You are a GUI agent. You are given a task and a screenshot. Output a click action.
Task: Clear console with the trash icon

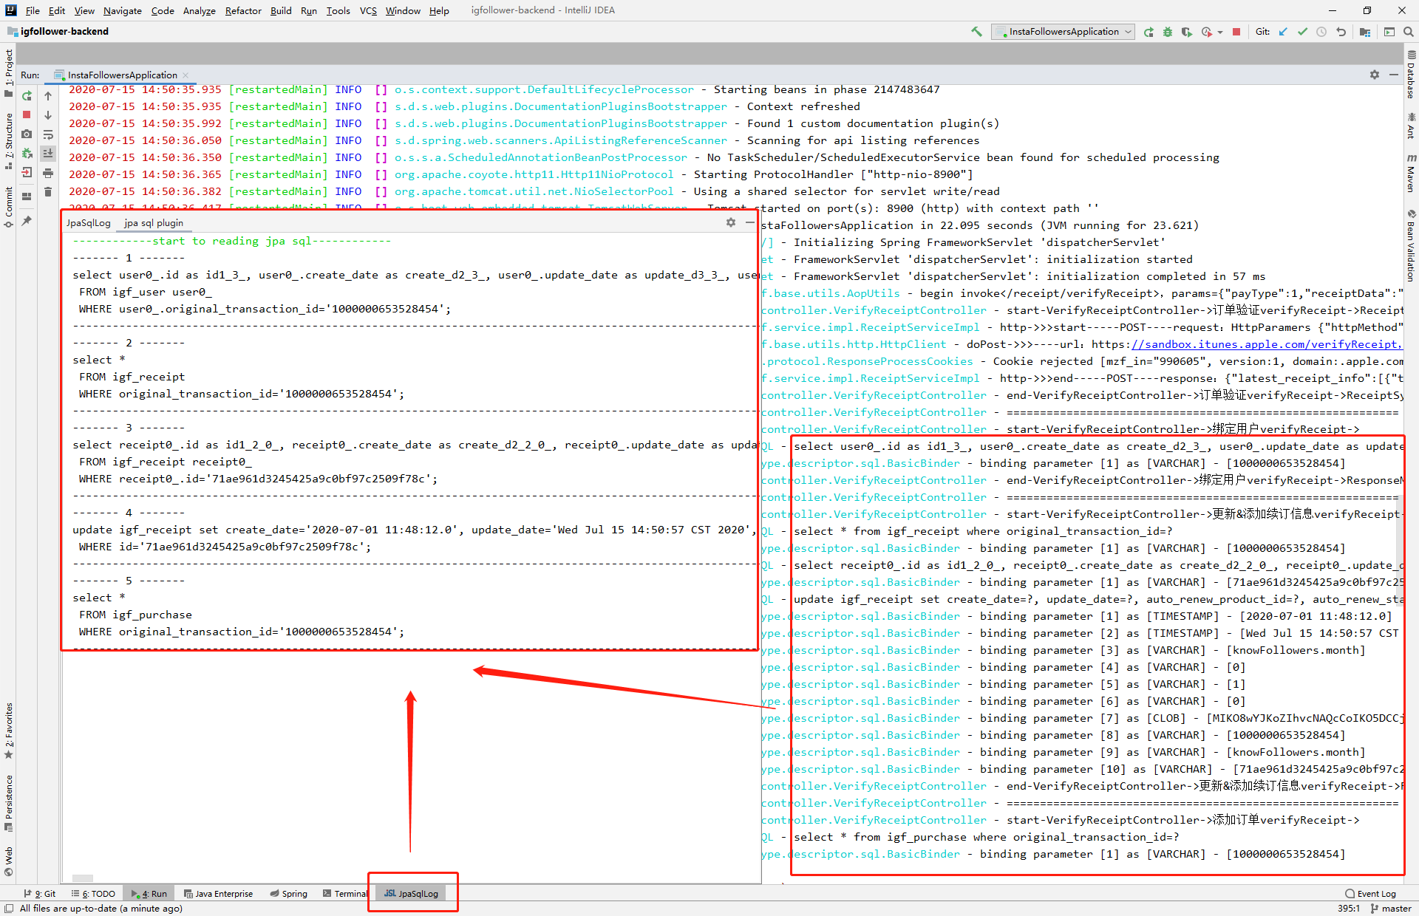click(x=48, y=192)
